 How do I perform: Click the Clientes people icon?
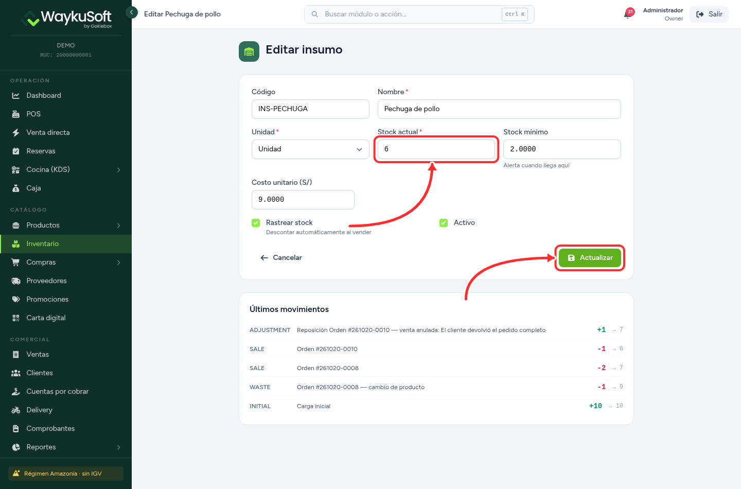point(16,373)
